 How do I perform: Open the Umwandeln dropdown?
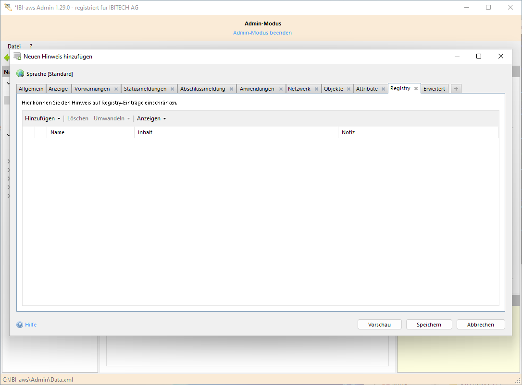(112, 118)
